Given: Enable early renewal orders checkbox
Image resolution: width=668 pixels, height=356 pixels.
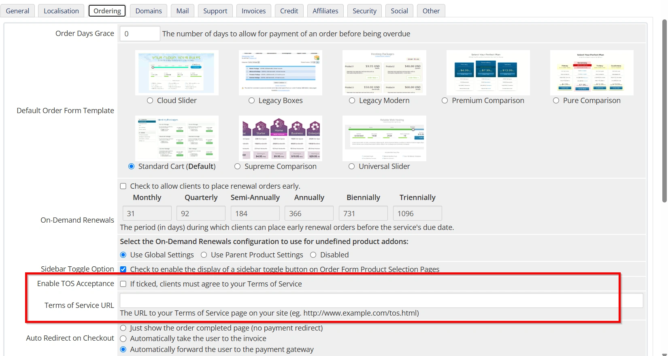Looking at the screenshot, I should pyautogui.click(x=123, y=186).
